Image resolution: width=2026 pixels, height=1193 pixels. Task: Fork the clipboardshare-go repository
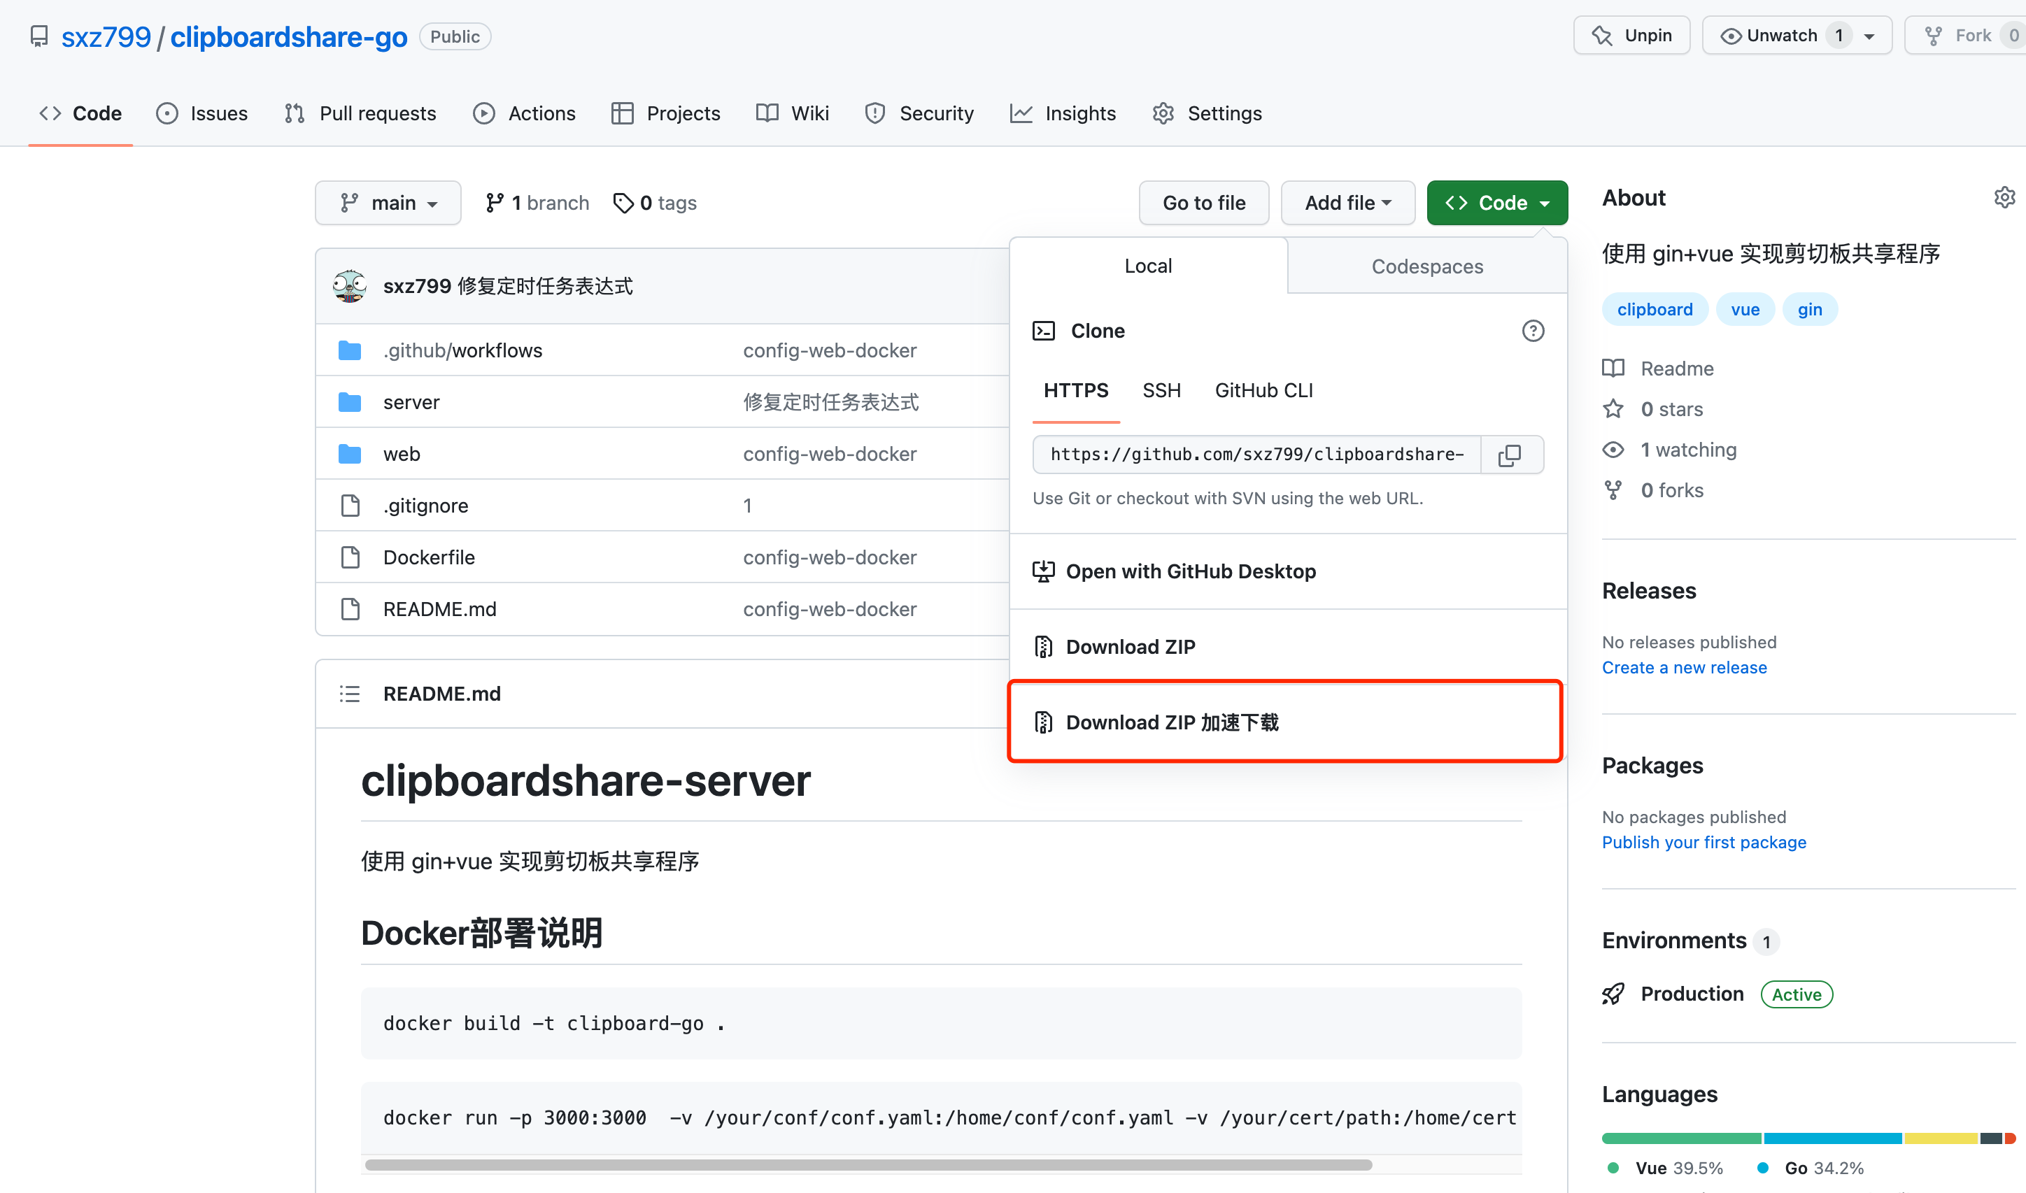(1965, 36)
